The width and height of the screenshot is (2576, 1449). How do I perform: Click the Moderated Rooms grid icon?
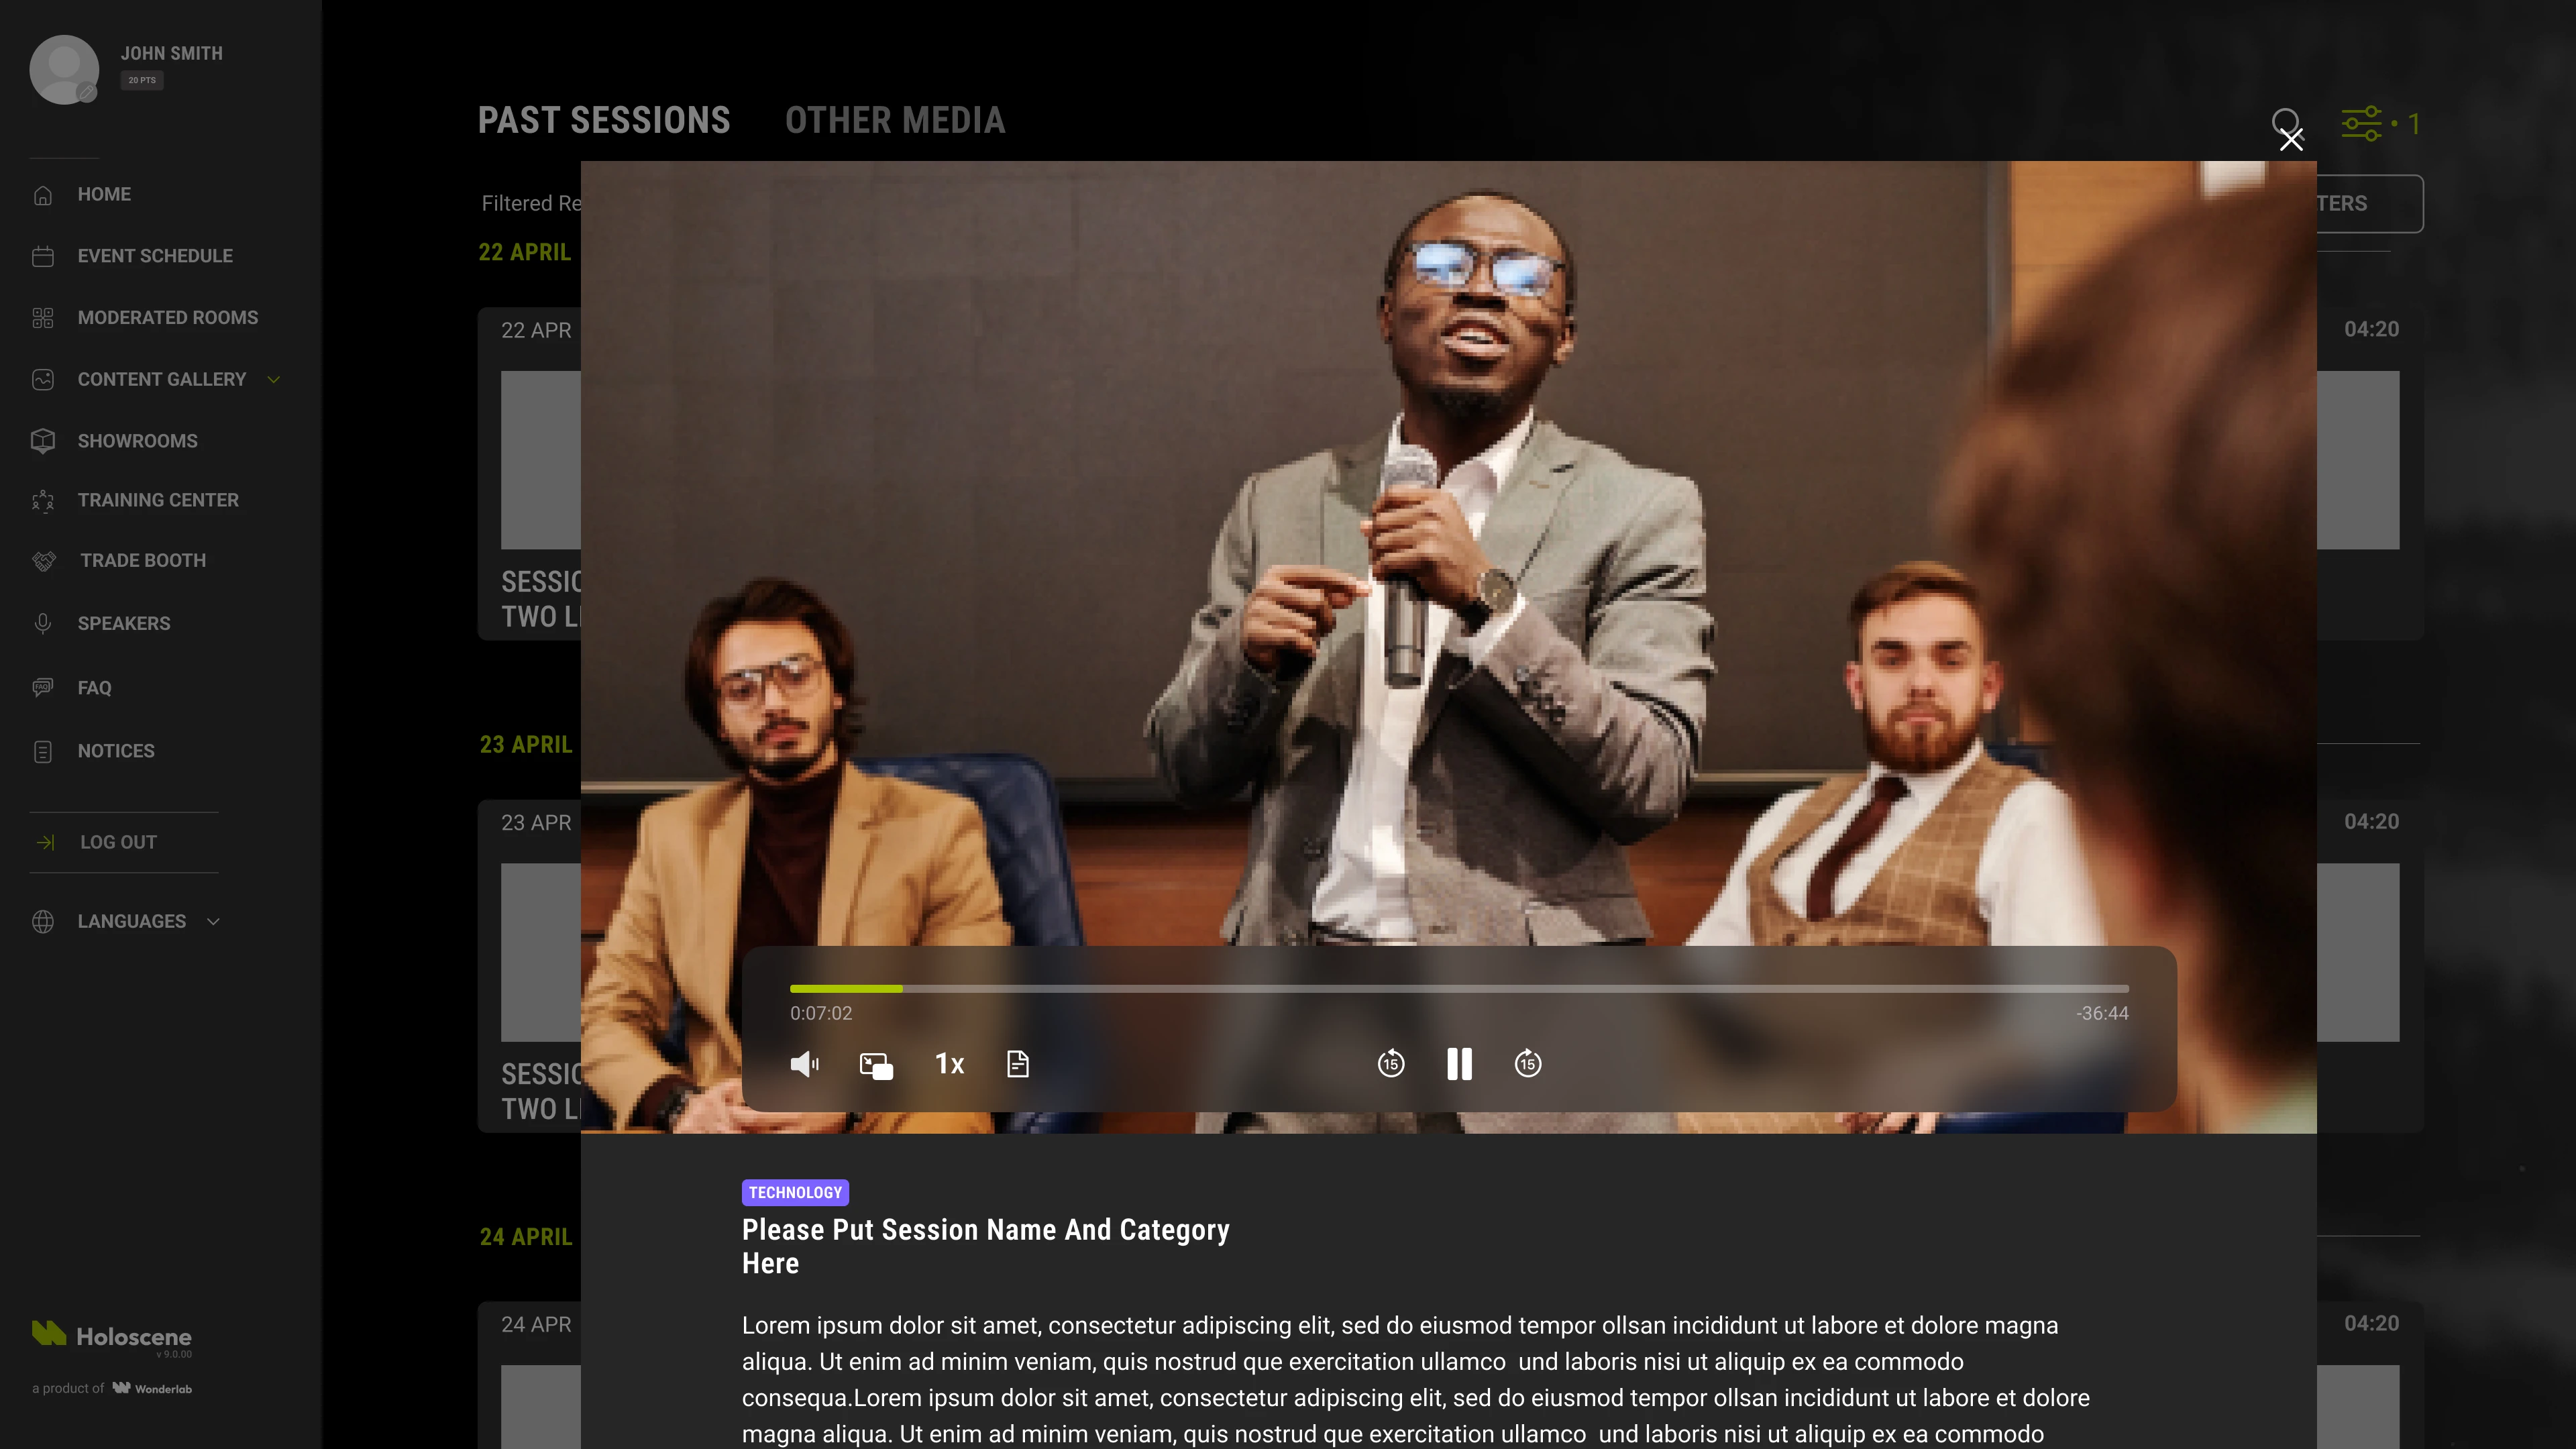pos(42,318)
